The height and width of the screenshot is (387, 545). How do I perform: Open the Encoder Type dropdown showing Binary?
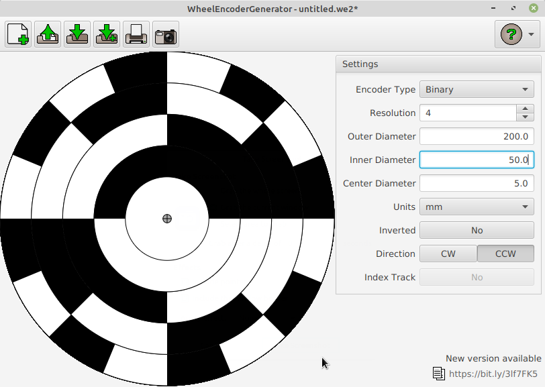(477, 89)
